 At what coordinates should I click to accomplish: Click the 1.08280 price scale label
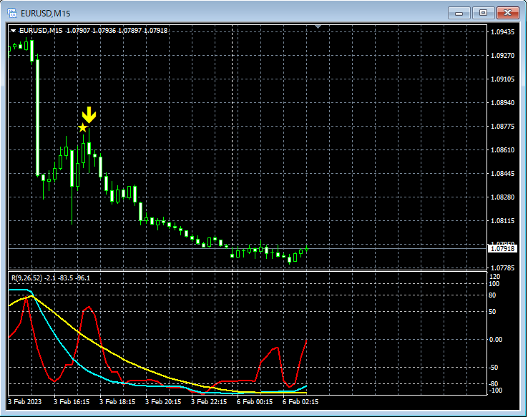502,197
